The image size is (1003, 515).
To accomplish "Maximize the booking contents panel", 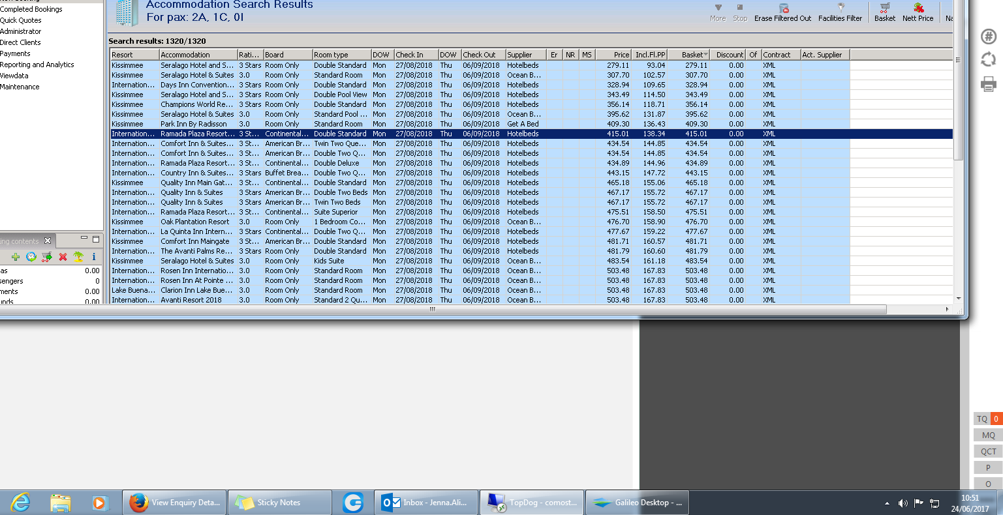I will (x=96, y=239).
